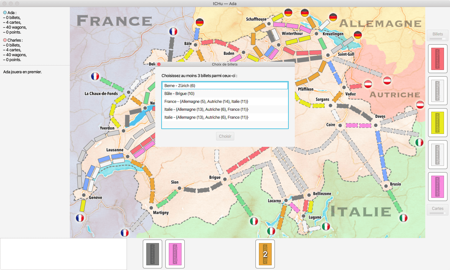450x270 pixels.
Task: Pick white card between red and yellow cards
Action: [x=438, y=91]
